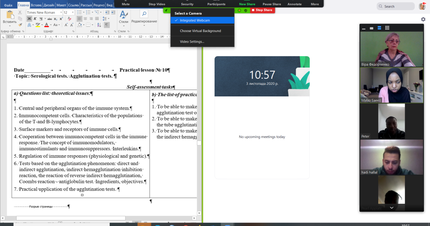The image size is (430, 226).
Task: Click justify paragraph icon
Action: coord(97,19)
